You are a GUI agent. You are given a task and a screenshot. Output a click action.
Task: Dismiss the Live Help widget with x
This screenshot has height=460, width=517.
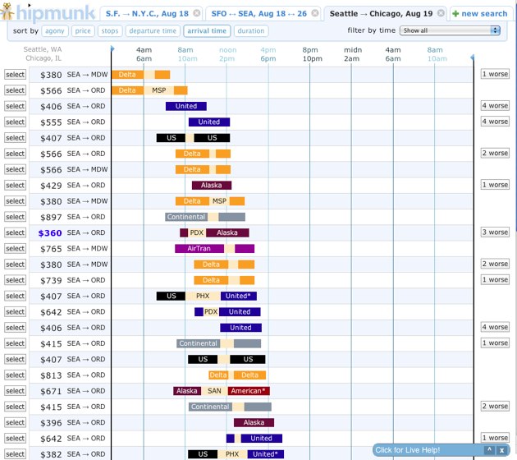tap(501, 450)
